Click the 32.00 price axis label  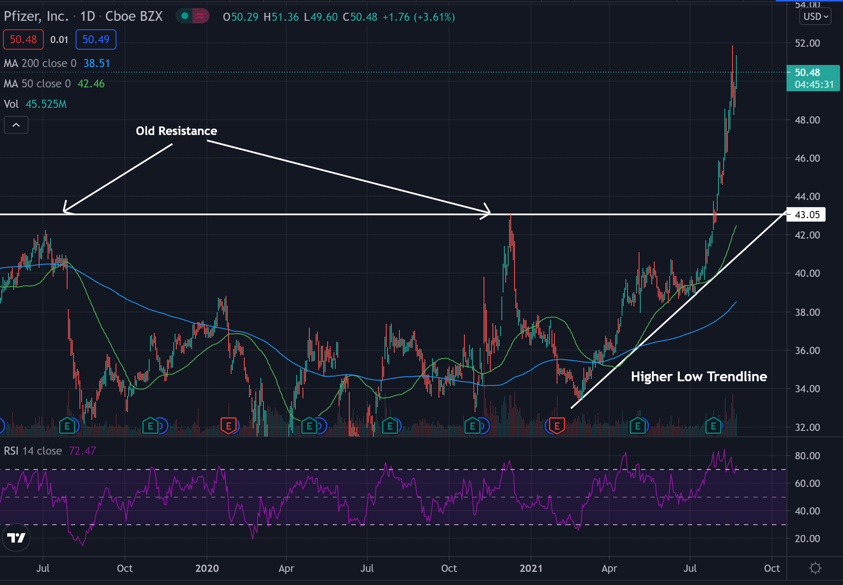tap(807, 427)
